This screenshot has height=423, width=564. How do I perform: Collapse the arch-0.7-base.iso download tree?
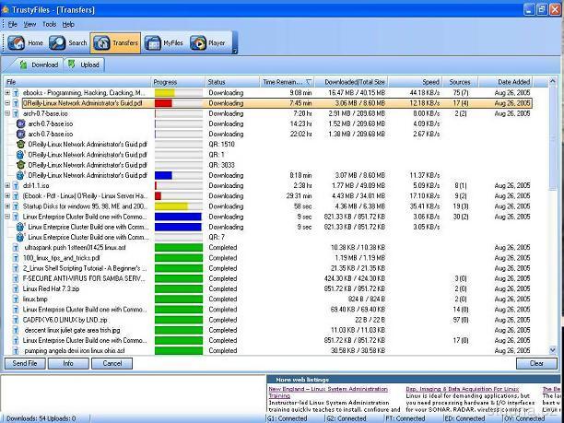[x=7, y=113]
